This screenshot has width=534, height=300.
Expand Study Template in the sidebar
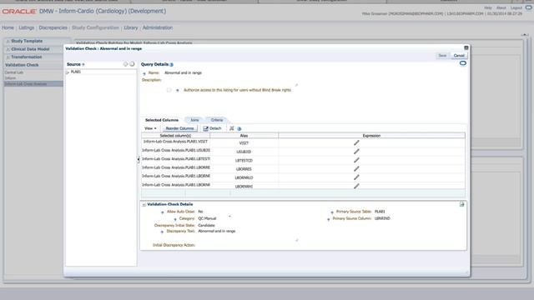pos(8,41)
